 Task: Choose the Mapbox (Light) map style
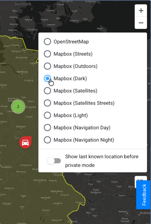(x=47, y=115)
